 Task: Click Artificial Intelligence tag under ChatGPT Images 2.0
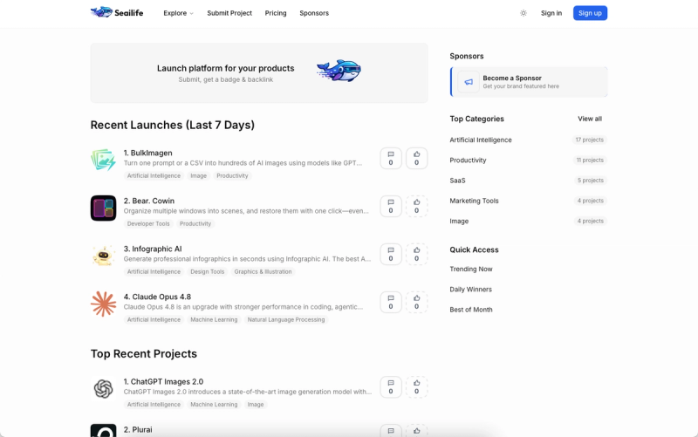[x=154, y=405]
